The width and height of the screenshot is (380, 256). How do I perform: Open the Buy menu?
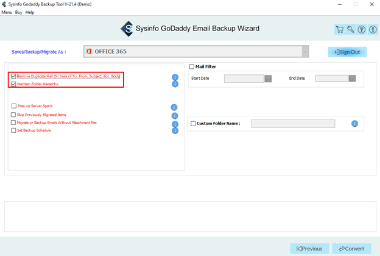pyautogui.click(x=19, y=12)
